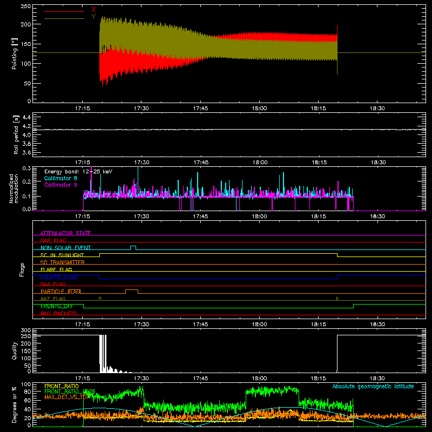
Task: Click the 17:30 tick under the Quality plot
Action: tap(141, 379)
